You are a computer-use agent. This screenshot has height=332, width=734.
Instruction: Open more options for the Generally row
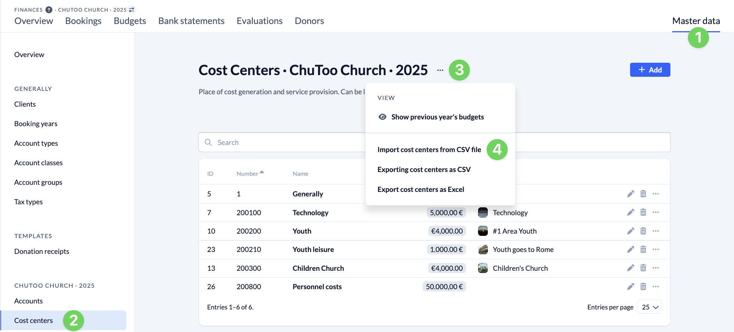[656, 194]
